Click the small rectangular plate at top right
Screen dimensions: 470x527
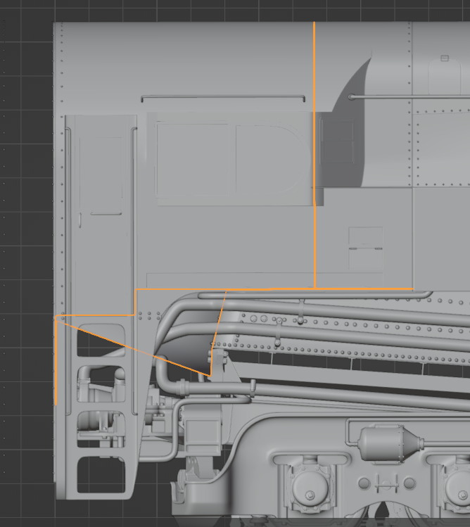445,58
